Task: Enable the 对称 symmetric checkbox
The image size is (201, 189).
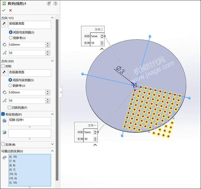Action: 3,66
